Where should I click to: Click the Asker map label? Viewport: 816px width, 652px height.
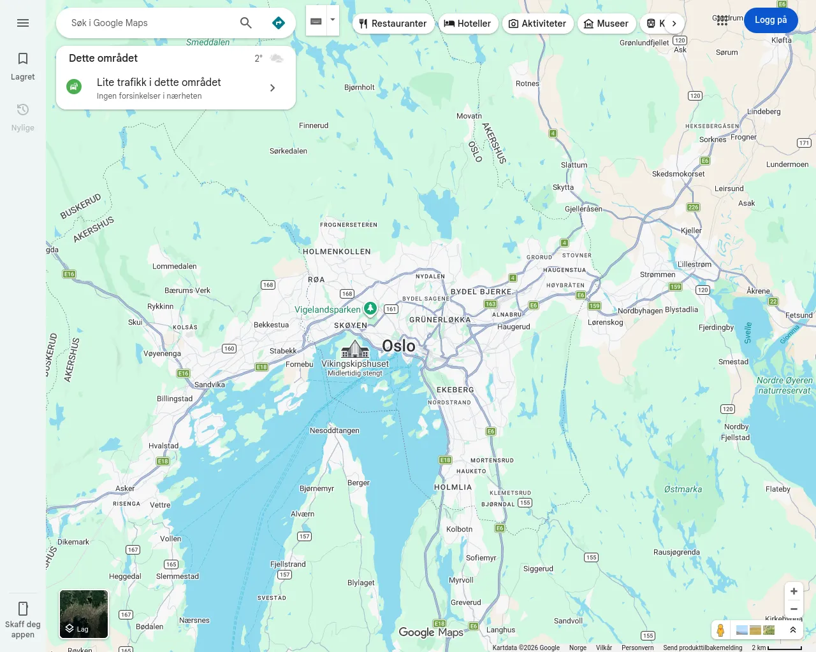(x=125, y=488)
